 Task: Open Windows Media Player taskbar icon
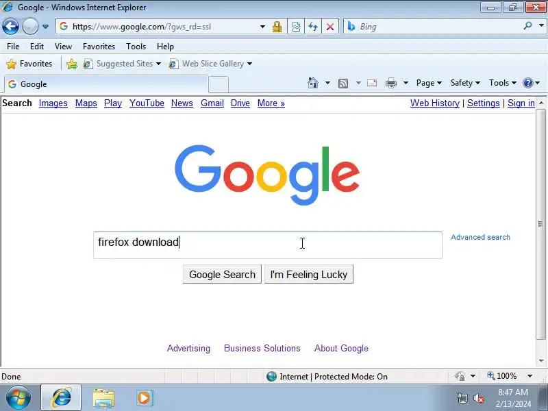tap(144, 398)
